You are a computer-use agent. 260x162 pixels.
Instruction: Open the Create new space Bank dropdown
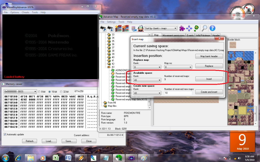coord(147,93)
